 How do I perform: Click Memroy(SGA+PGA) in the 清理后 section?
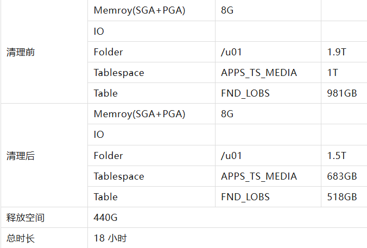click(x=140, y=114)
